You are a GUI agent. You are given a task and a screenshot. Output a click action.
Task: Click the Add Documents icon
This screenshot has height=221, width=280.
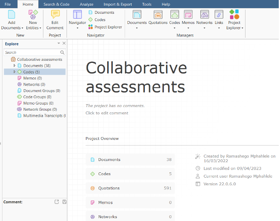click(11, 15)
